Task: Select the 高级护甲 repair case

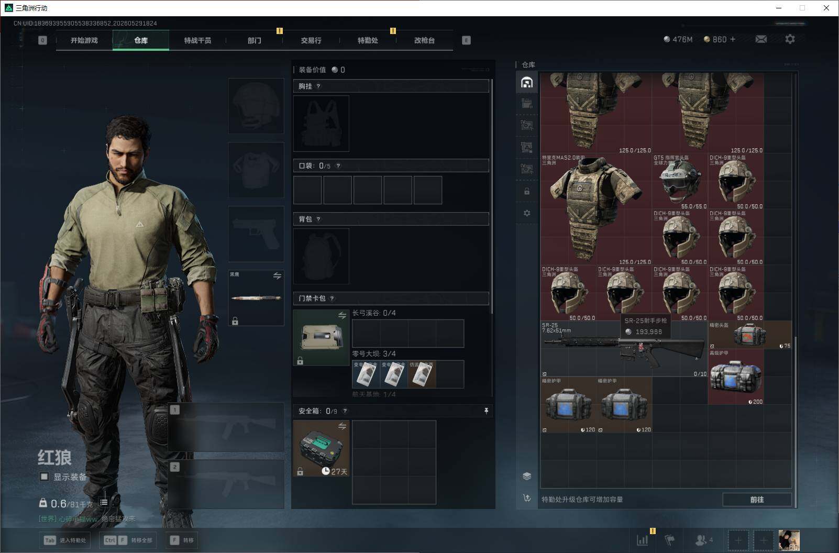Action: (736, 377)
